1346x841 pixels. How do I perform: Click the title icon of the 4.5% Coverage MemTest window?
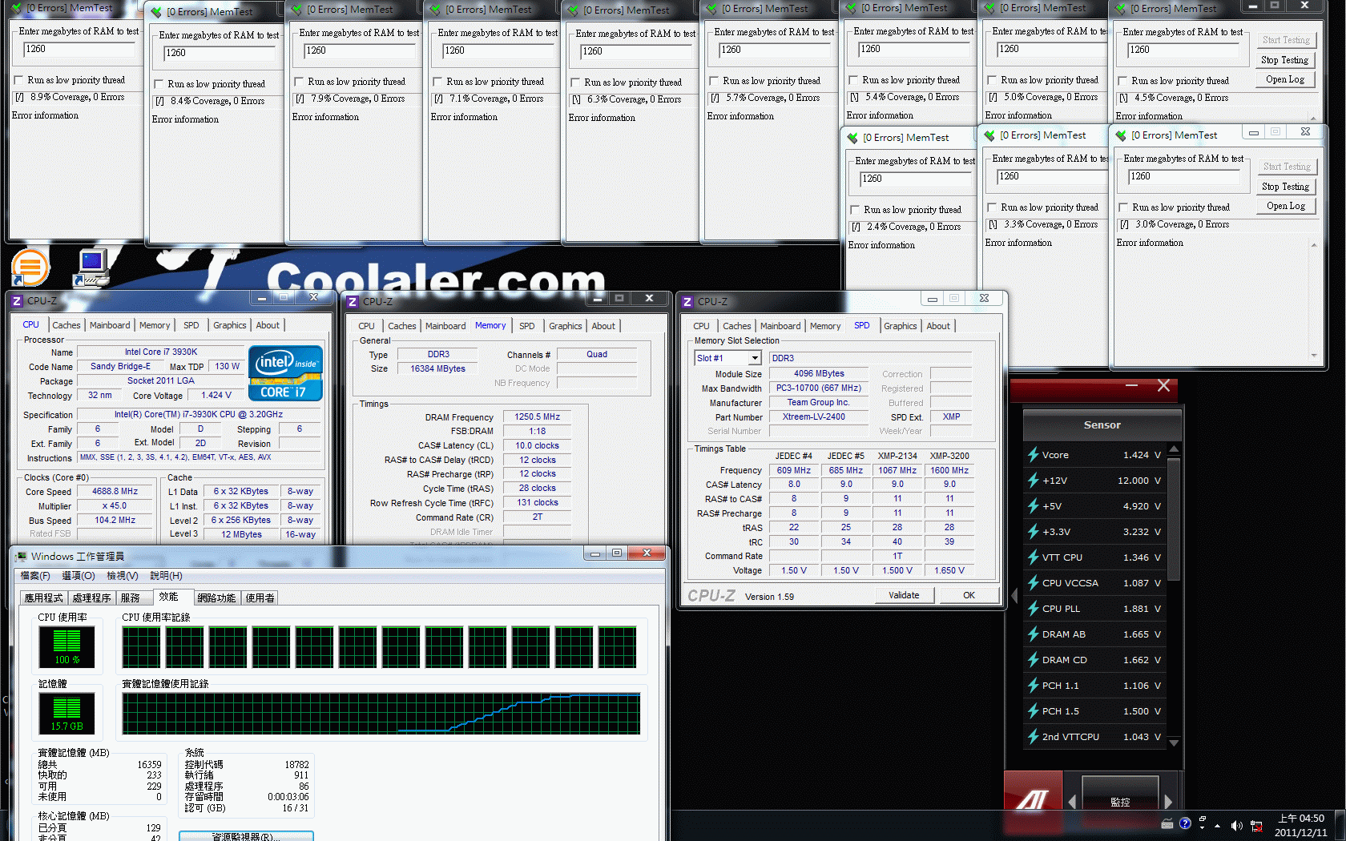[x=1121, y=9]
